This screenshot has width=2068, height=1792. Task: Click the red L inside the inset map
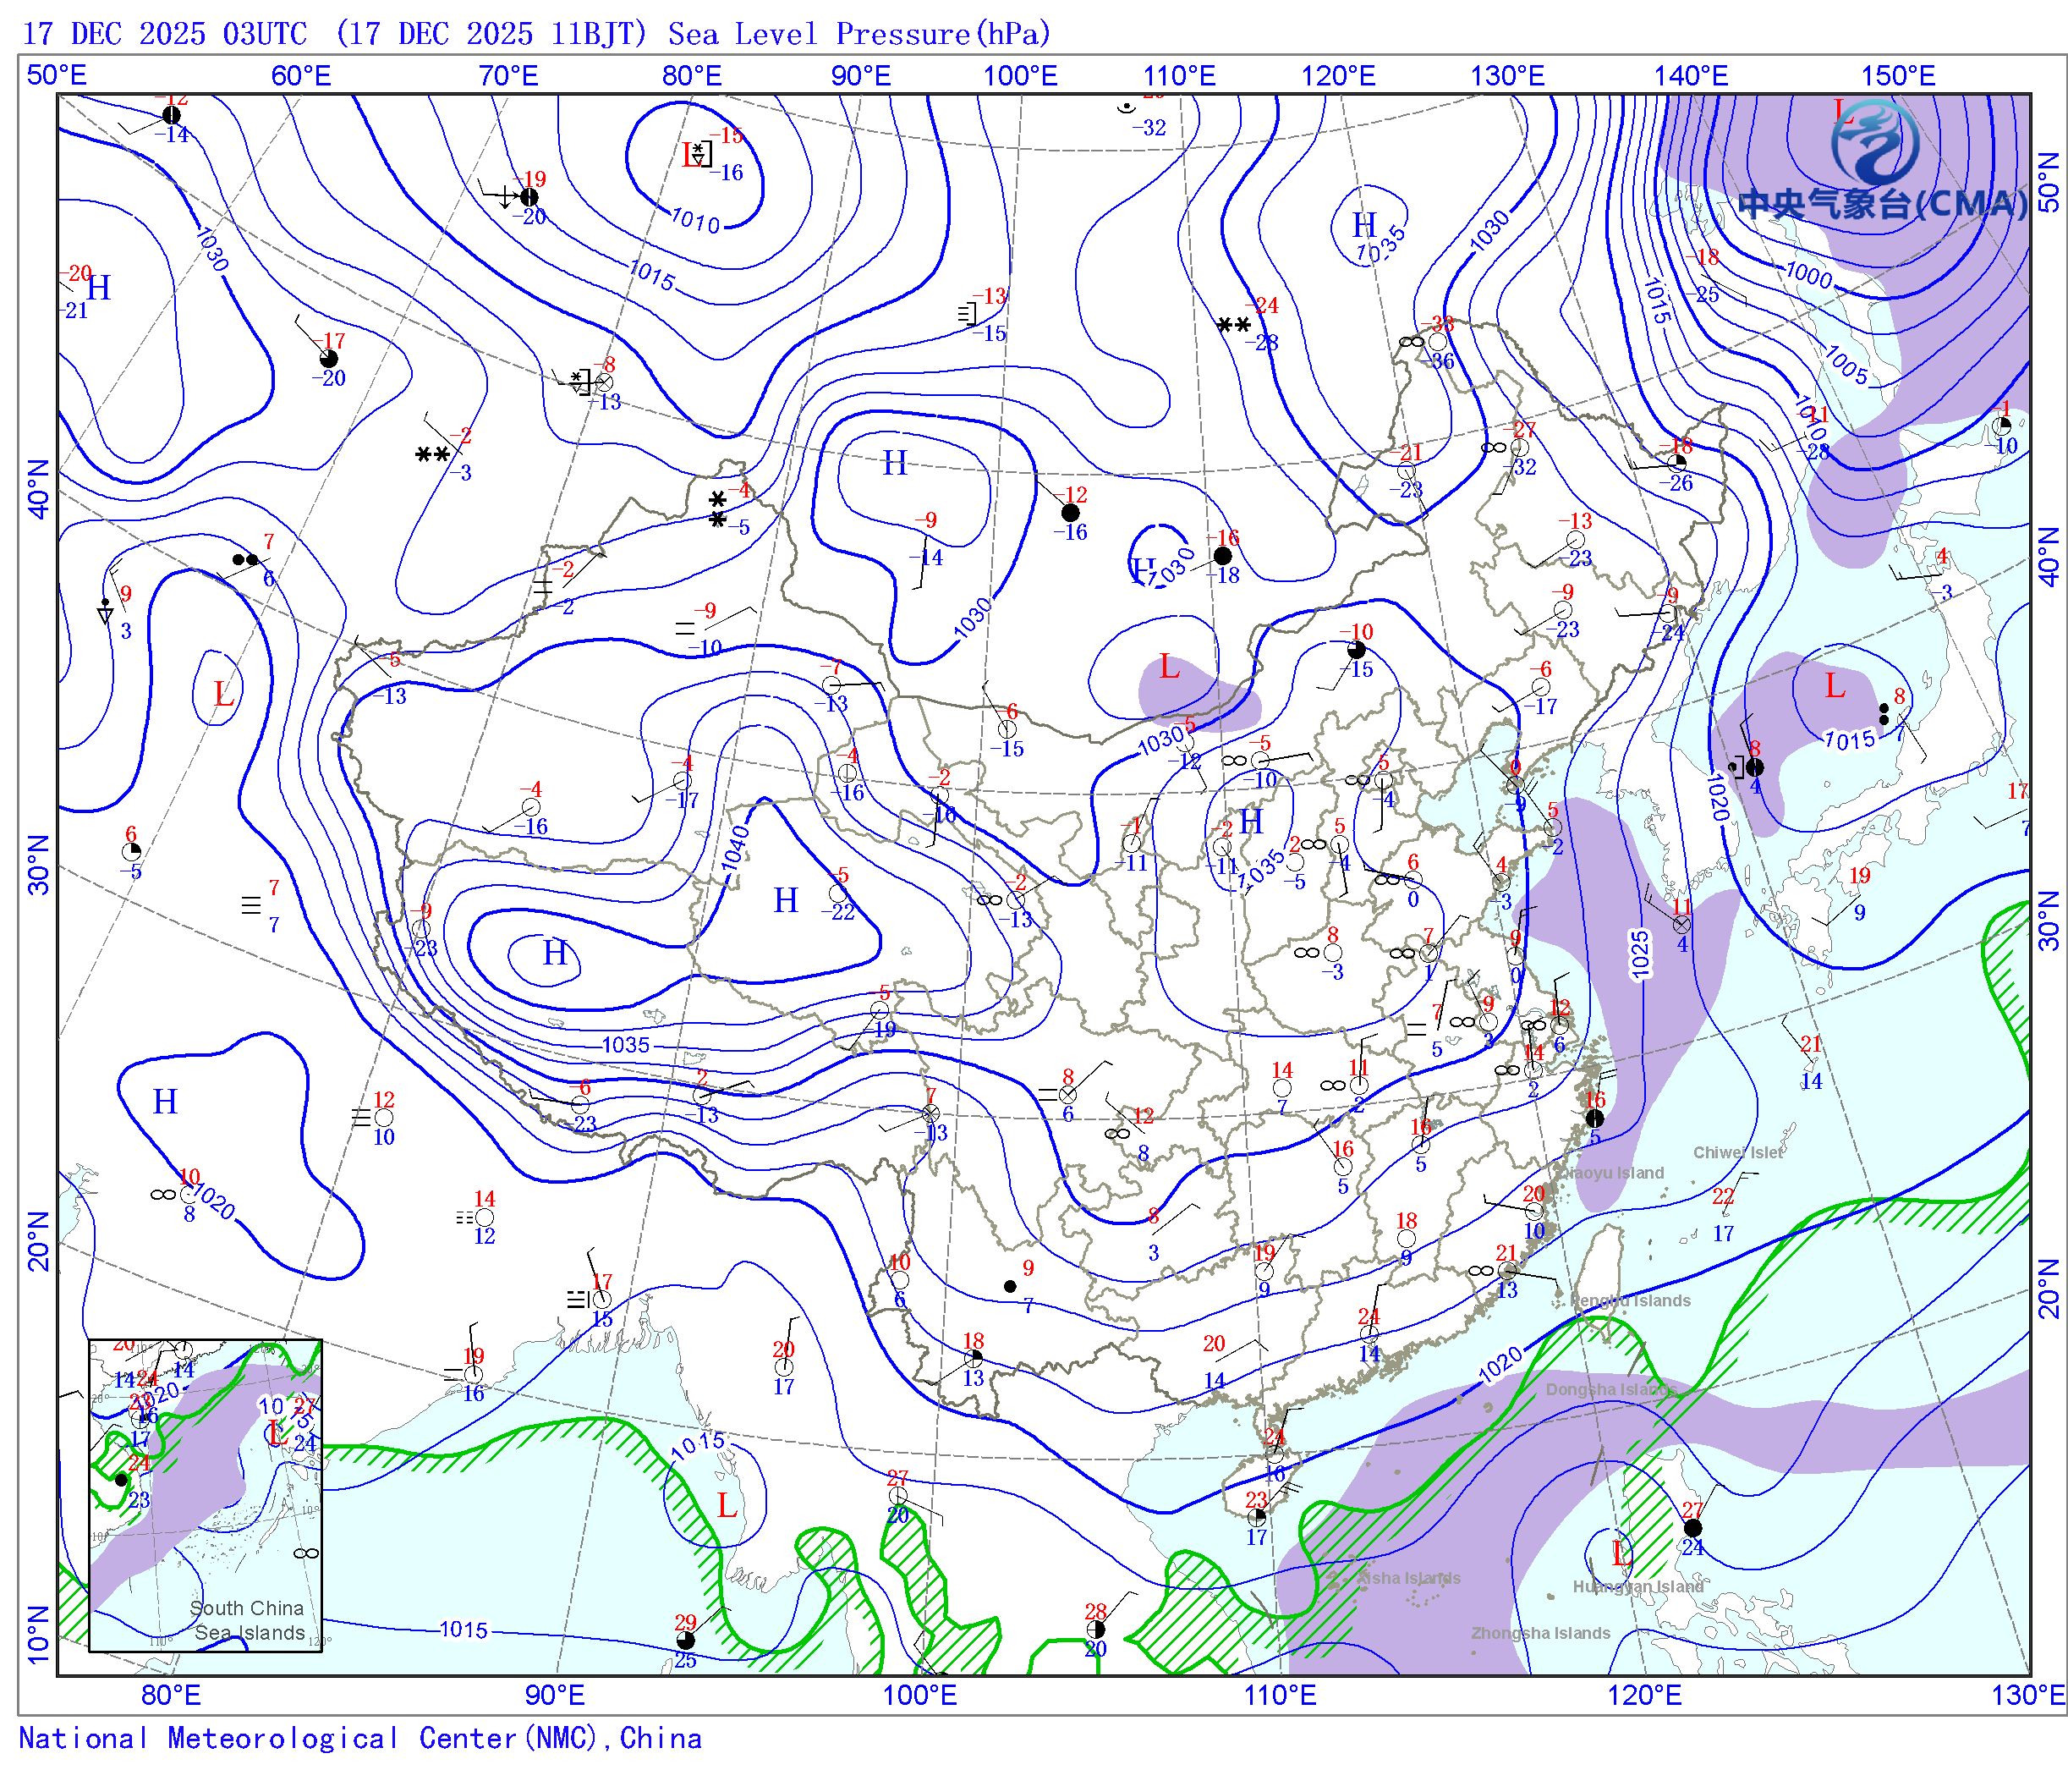click(275, 1433)
